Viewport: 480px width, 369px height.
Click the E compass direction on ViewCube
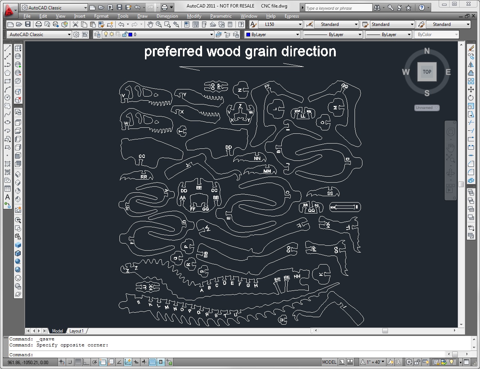tap(448, 72)
